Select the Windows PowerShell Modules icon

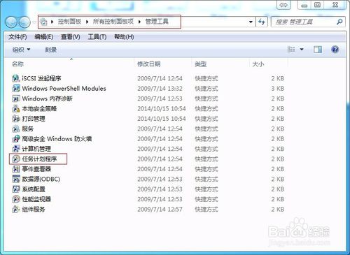16,89
